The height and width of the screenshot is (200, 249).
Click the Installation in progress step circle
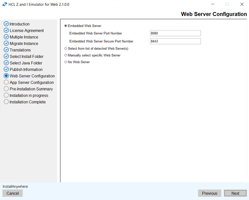tap(6, 95)
